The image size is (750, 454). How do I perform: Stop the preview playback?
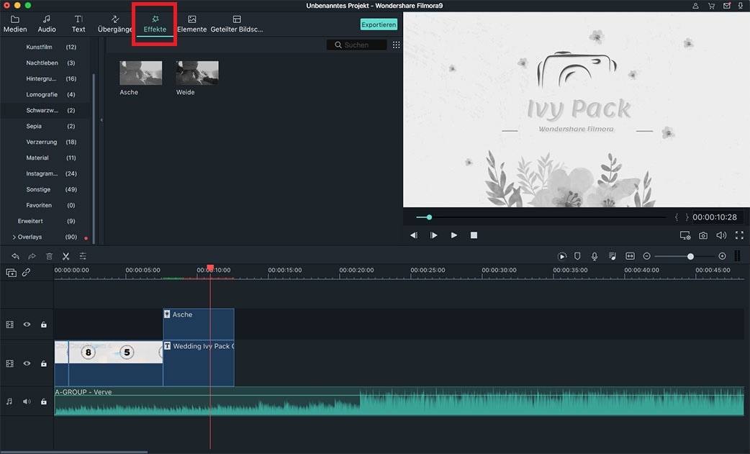(474, 235)
